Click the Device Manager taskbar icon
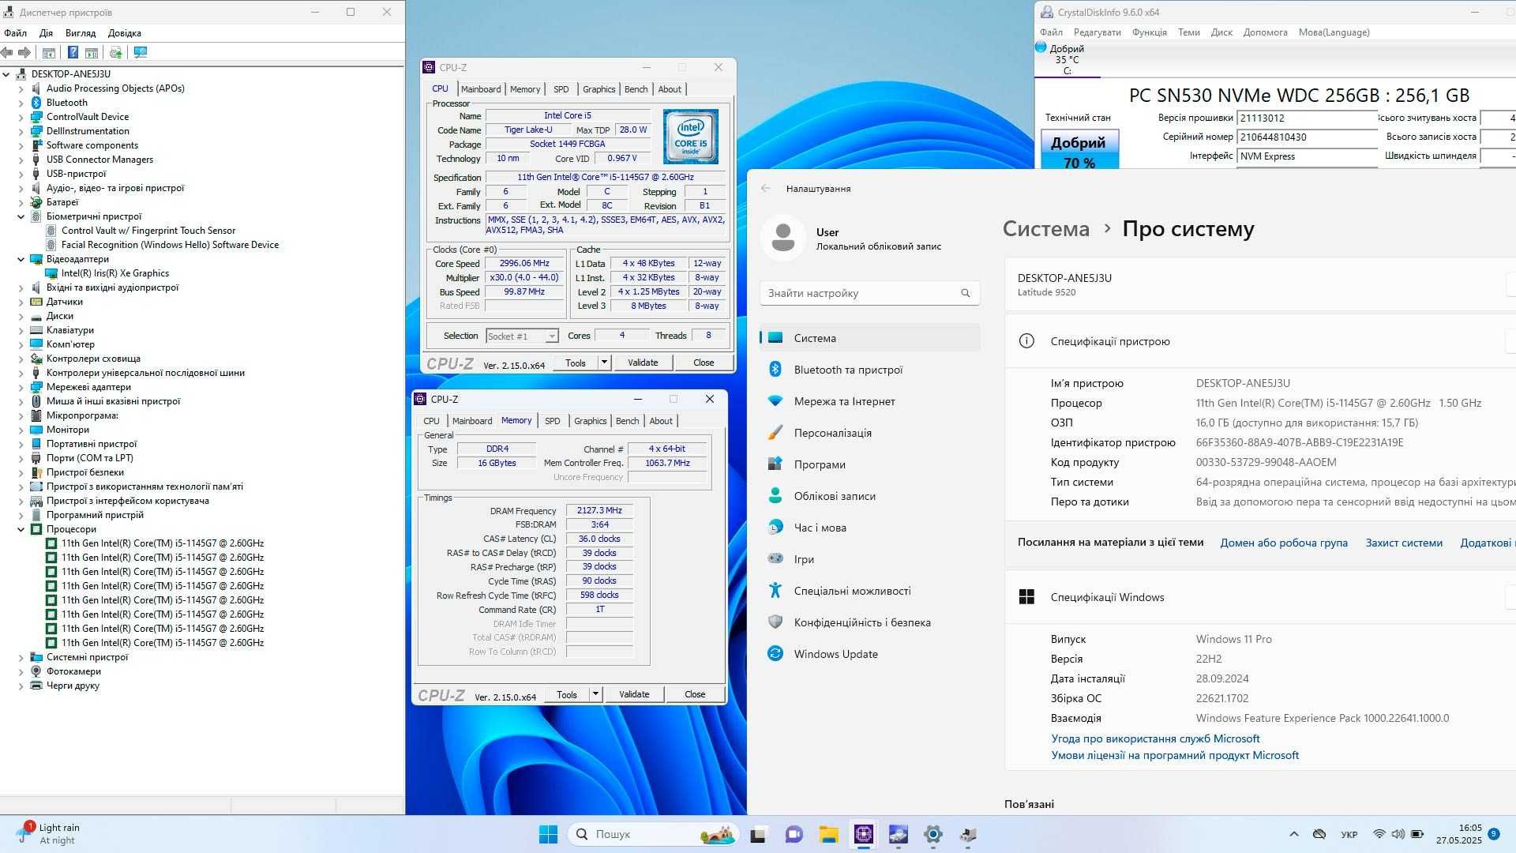Viewport: 1516px width, 853px height. click(969, 834)
